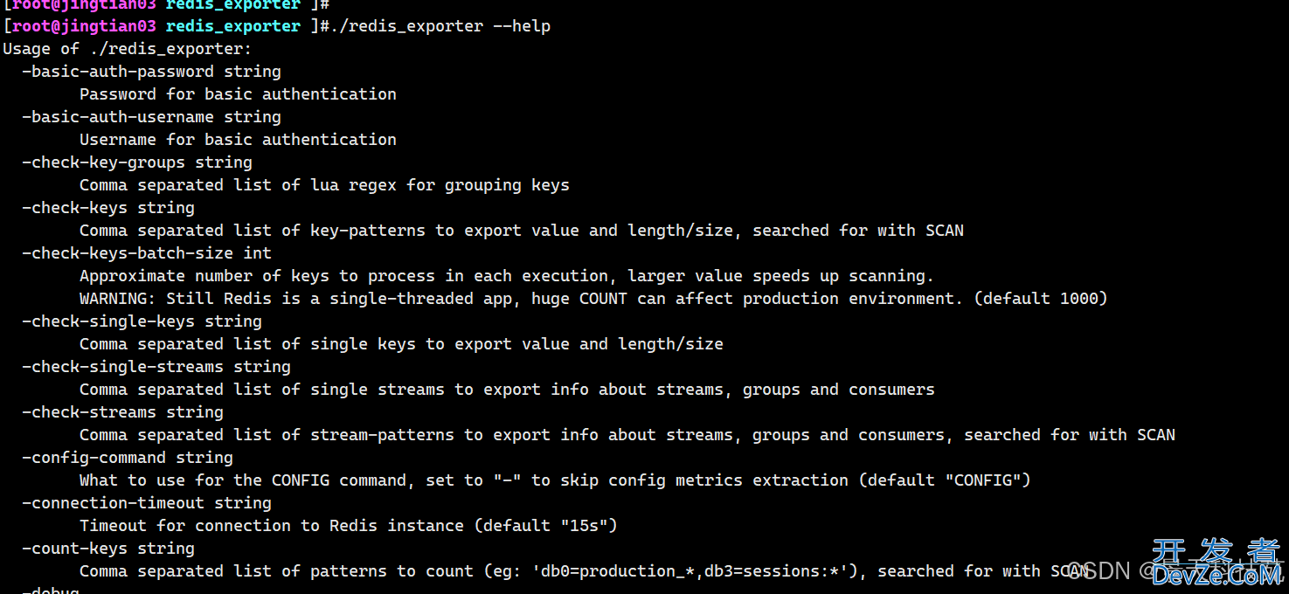This screenshot has width=1289, height=594.
Task: Click the -check-single-streams string flag
Action: tap(156, 367)
